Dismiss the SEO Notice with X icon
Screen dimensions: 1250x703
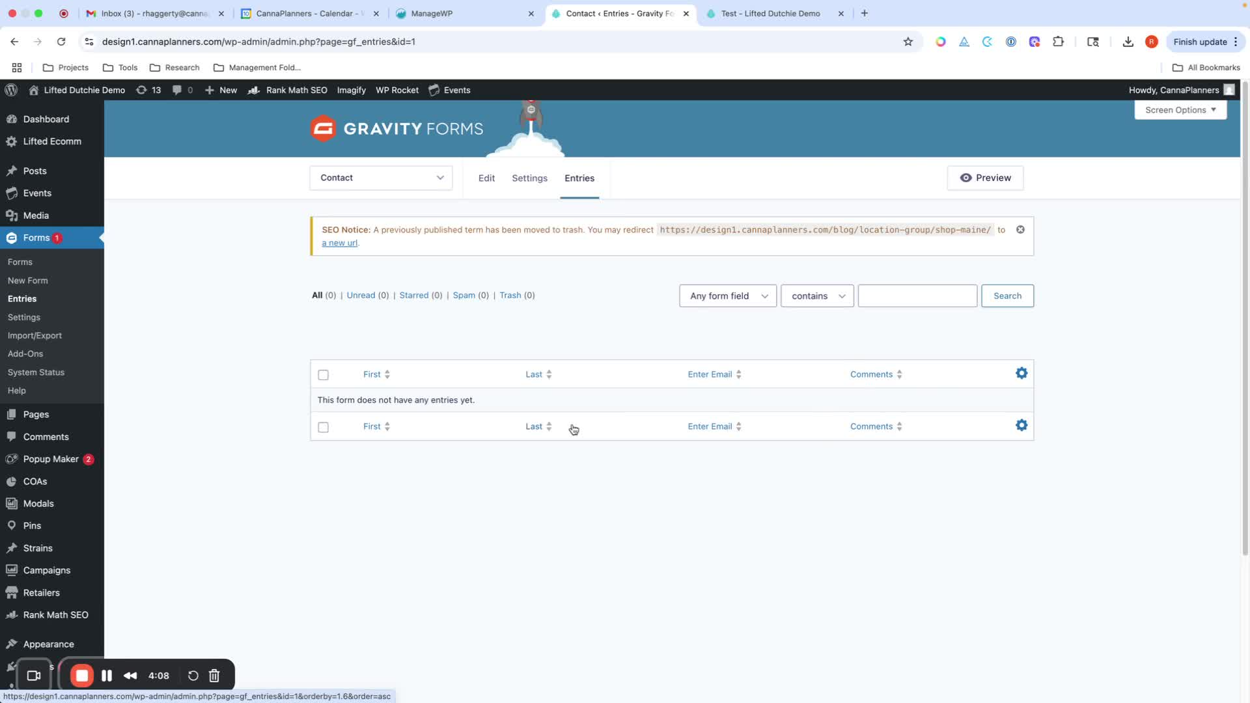(x=1020, y=230)
